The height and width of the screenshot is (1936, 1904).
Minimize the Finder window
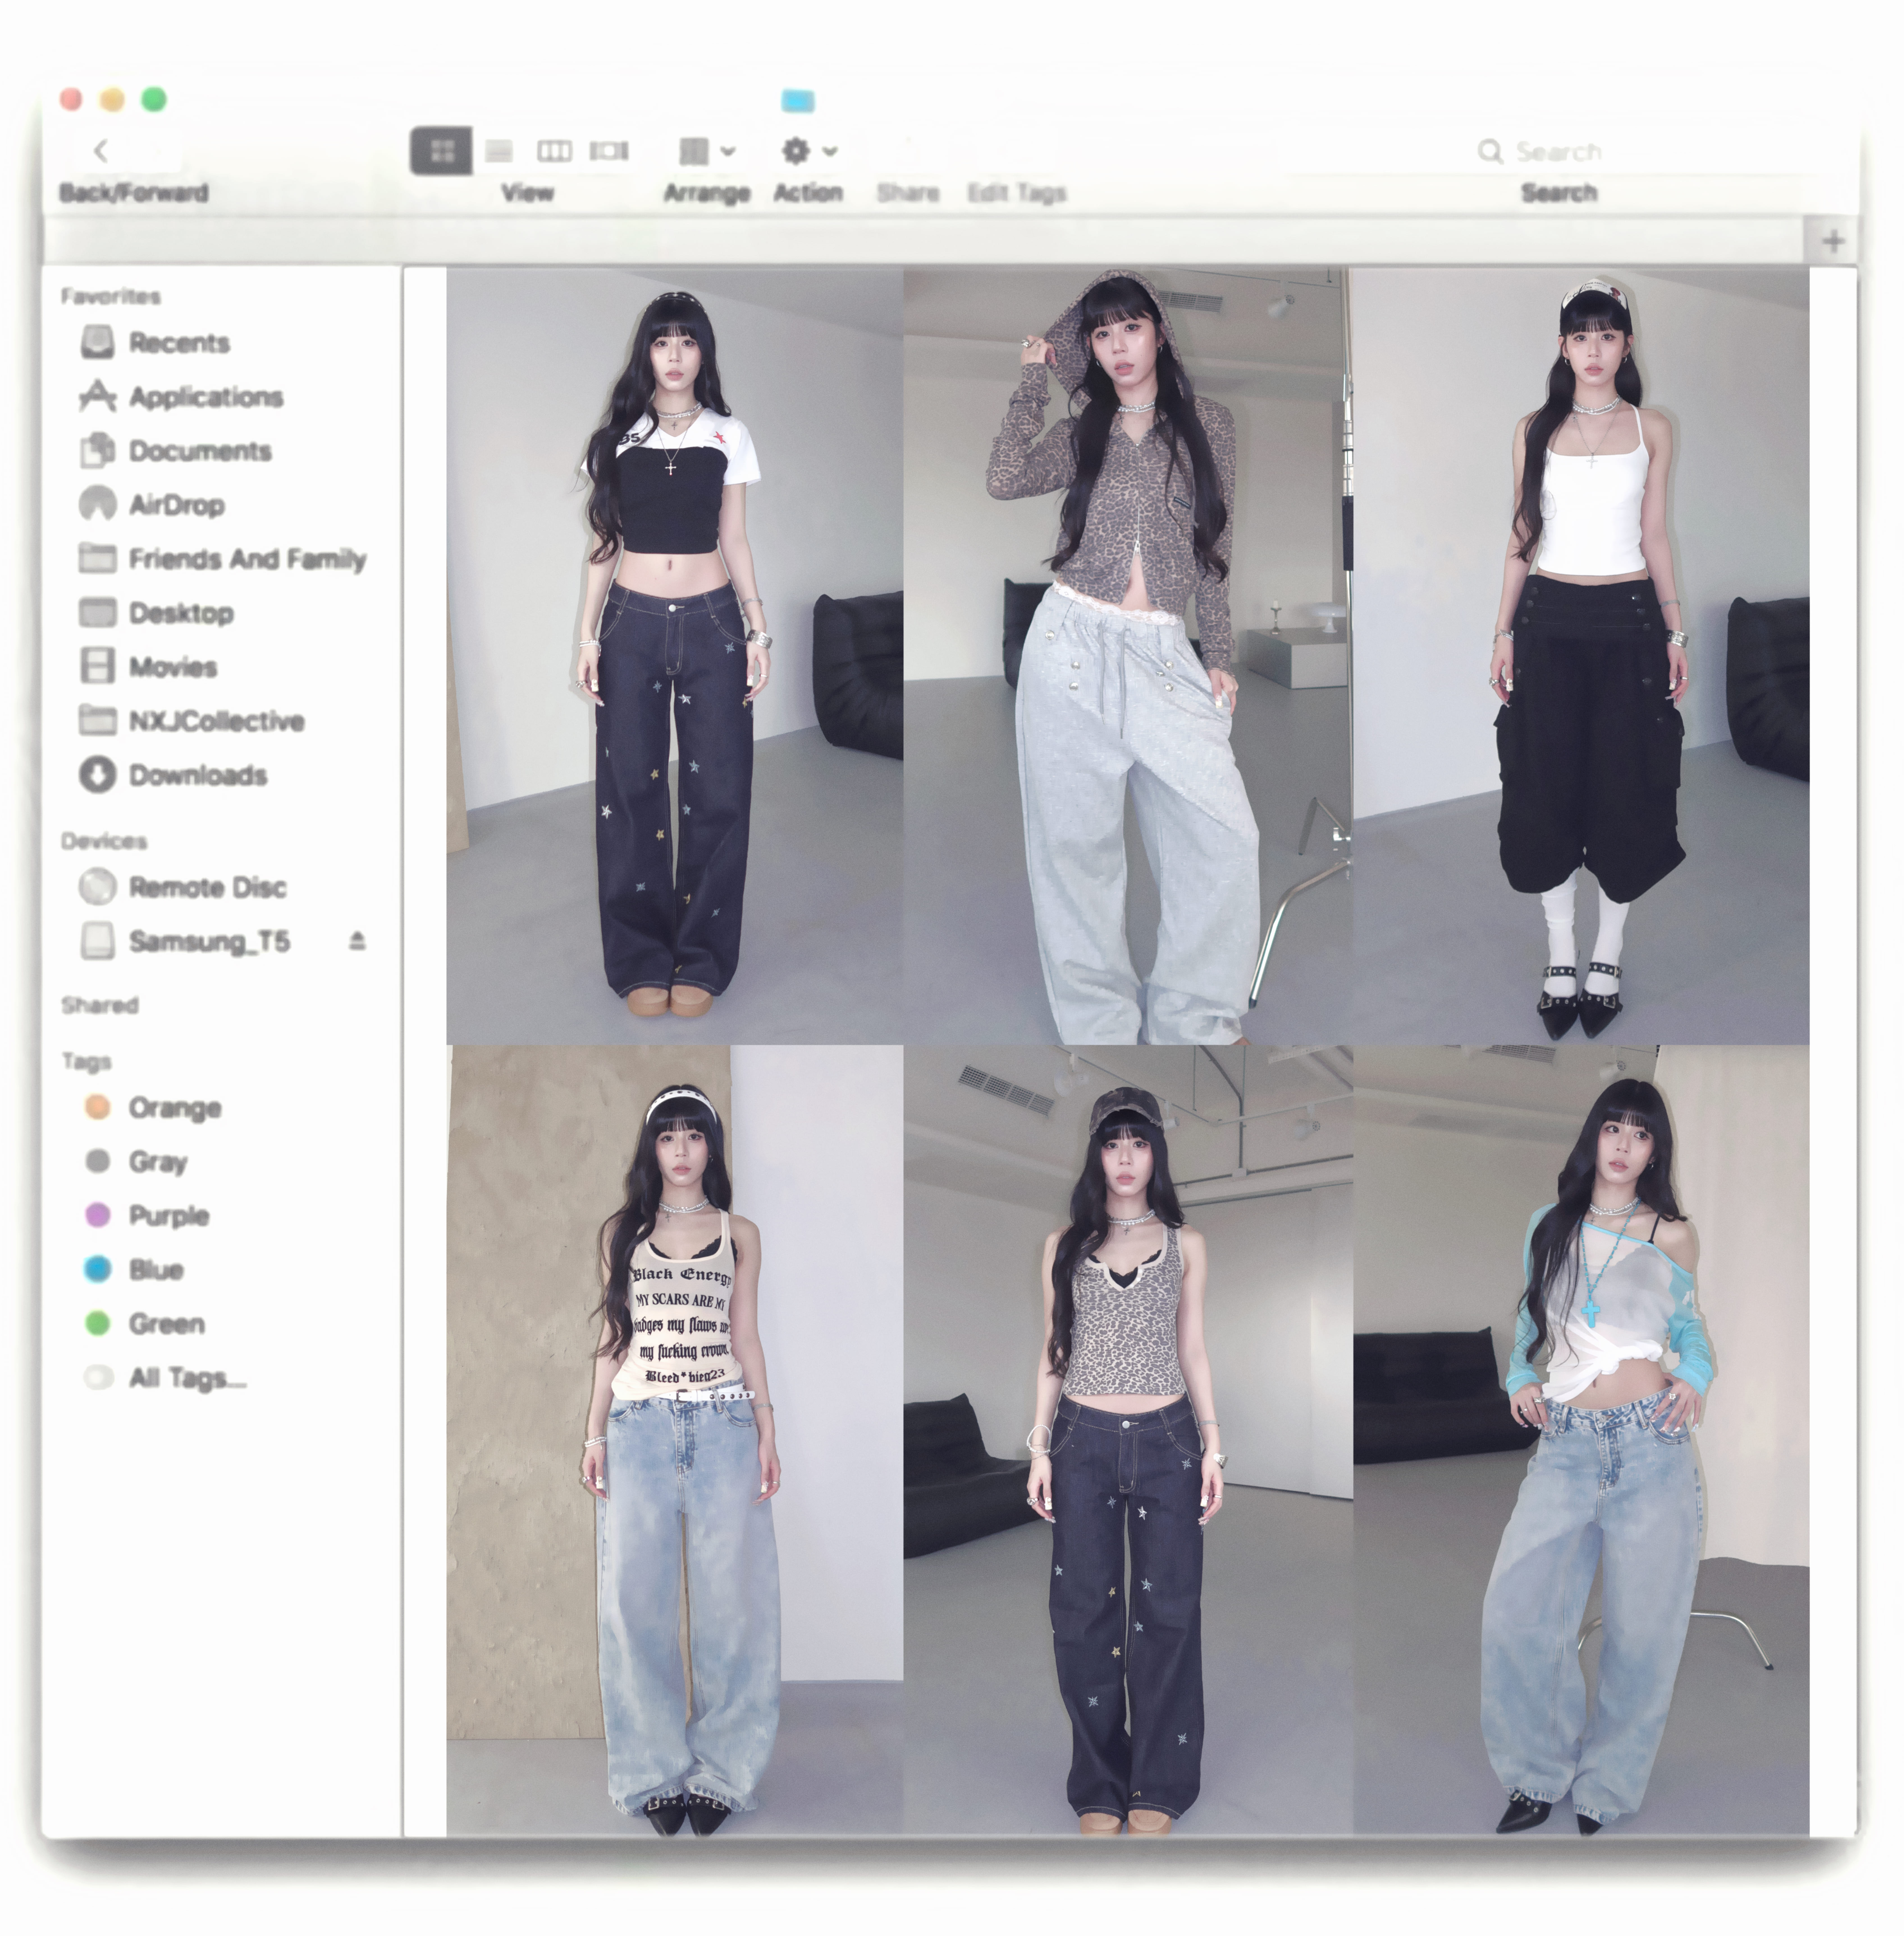pyautogui.click(x=112, y=99)
